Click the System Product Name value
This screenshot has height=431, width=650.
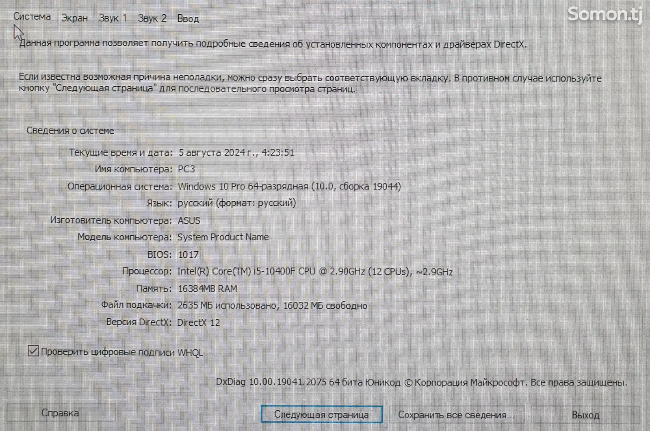(x=223, y=237)
